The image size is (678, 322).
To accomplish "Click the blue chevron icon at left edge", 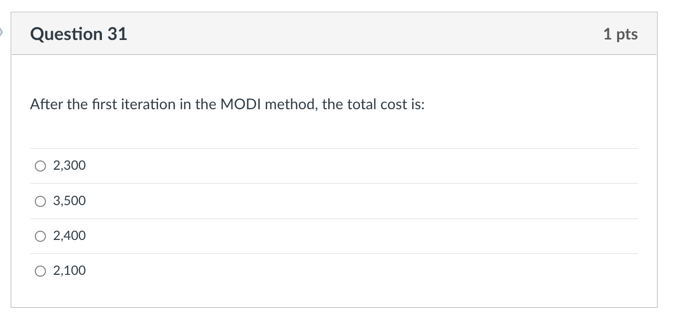I will 3,32.
